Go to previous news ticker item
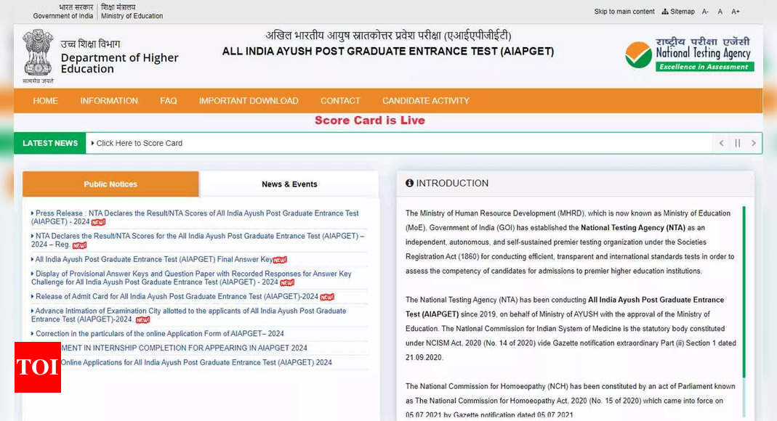The width and height of the screenshot is (777, 421). (x=722, y=143)
